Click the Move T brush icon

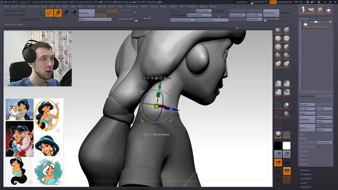286,64
